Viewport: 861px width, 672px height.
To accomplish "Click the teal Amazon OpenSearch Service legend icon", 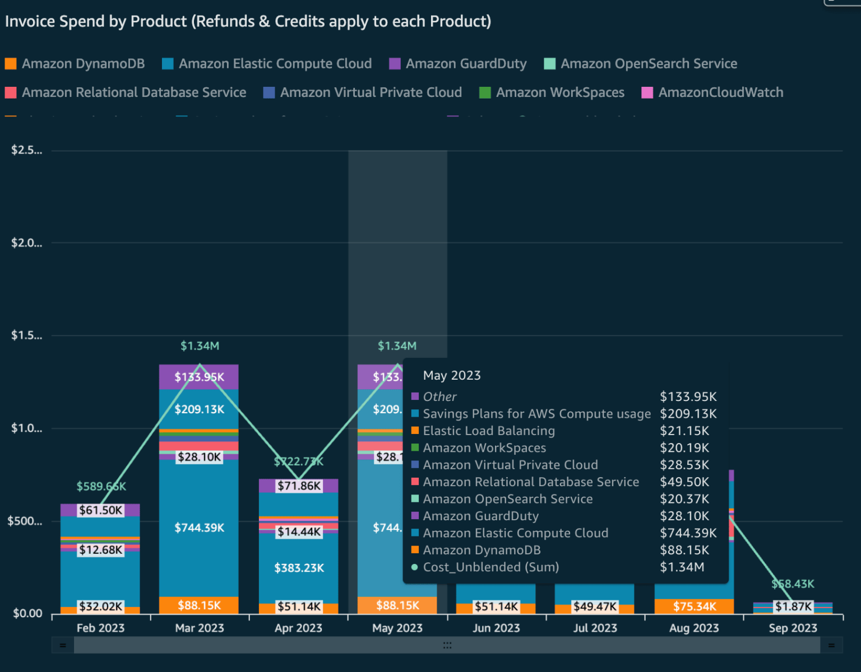I will [549, 63].
